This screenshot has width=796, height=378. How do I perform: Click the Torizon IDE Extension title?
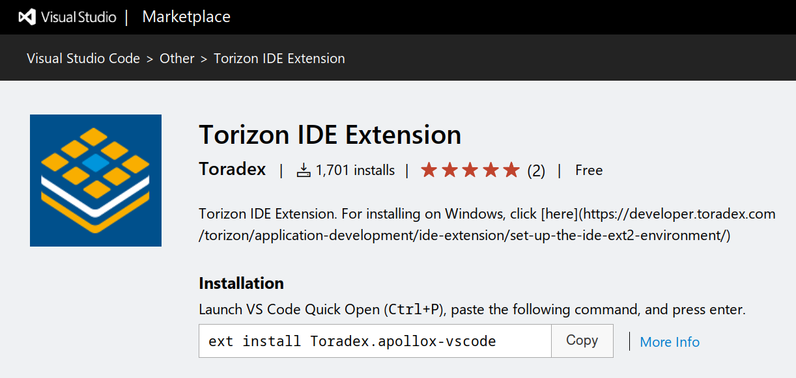click(330, 135)
